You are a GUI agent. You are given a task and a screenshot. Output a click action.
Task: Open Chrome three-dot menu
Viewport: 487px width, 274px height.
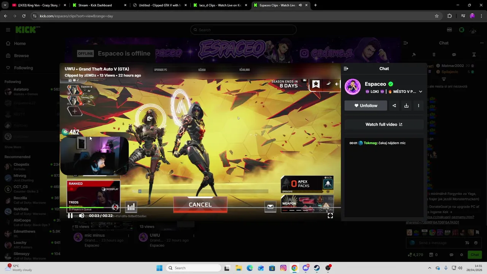[x=481, y=16]
